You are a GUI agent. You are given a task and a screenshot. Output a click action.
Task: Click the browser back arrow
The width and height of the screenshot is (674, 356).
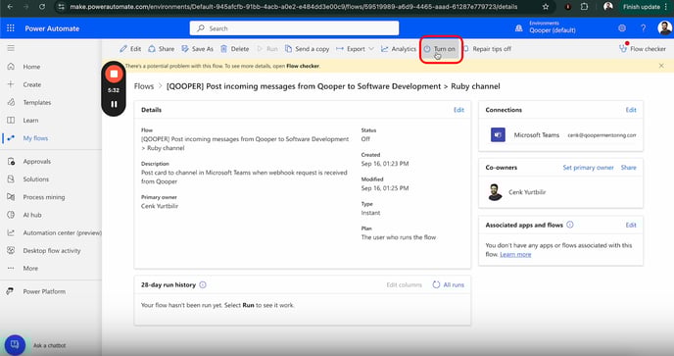point(10,7)
